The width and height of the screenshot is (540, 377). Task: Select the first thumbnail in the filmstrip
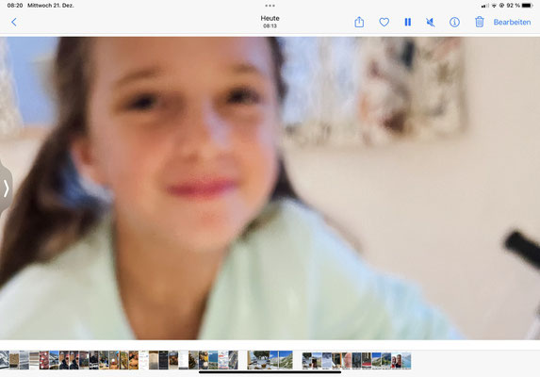[x=5, y=360]
